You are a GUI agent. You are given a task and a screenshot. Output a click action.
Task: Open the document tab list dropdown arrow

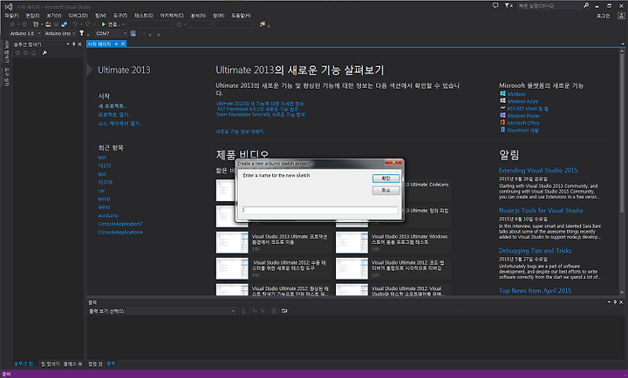pyautogui.click(x=623, y=44)
